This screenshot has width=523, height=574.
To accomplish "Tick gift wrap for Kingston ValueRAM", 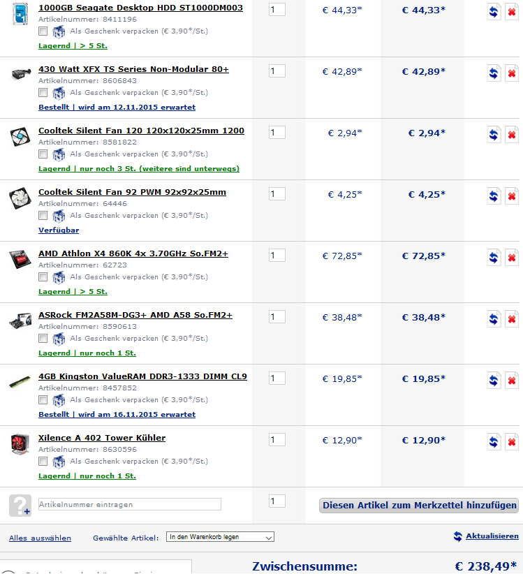I will [x=43, y=400].
